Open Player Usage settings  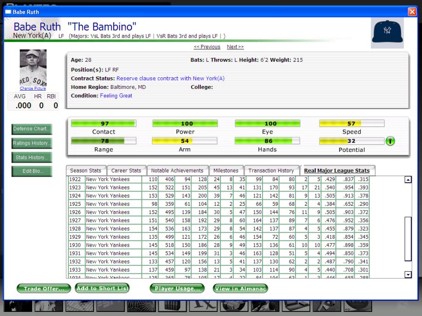tap(177, 289)
